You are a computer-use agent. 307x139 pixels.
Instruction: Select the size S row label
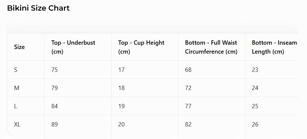coord(16,70)
